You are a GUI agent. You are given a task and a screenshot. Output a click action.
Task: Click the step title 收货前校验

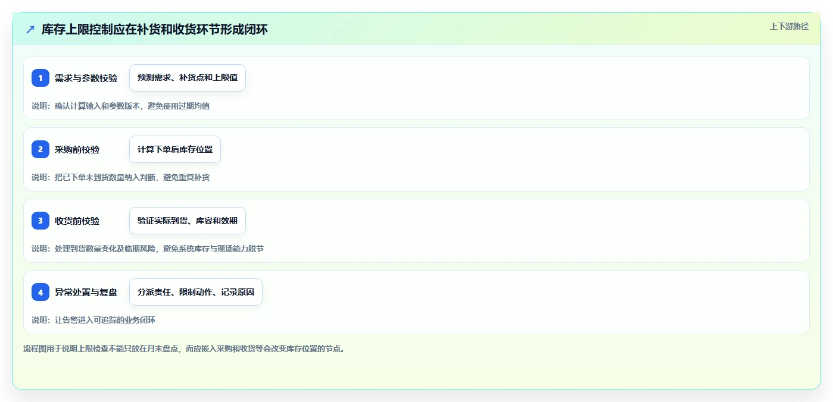77,221
